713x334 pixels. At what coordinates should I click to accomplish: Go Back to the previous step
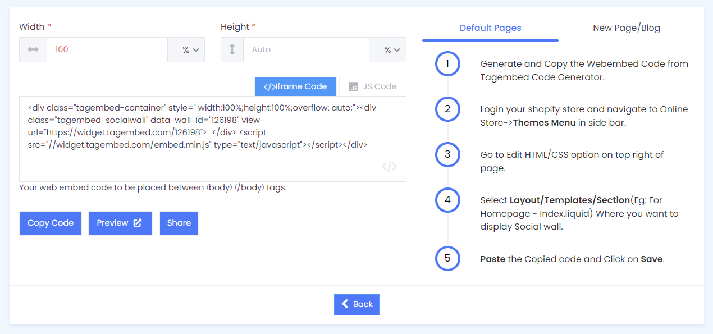tap(356, 304)
